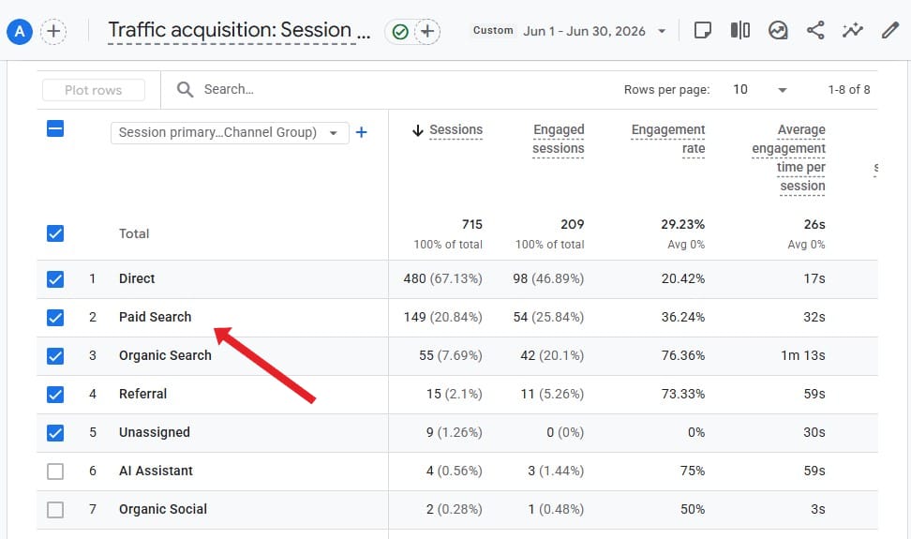Share this report
The image size is (911, 539).
click(815, 30)
